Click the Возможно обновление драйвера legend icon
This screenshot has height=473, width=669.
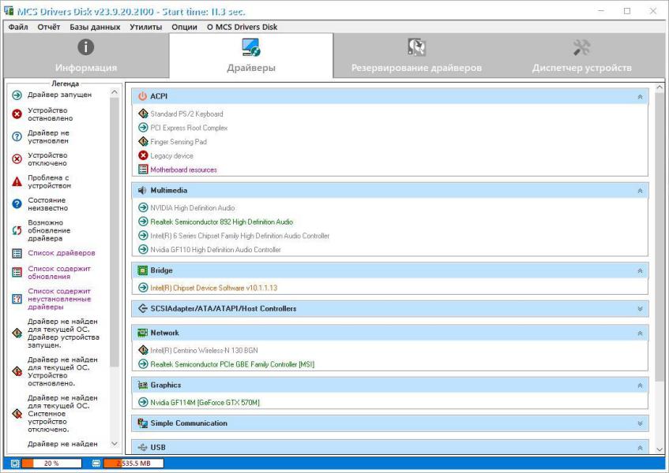17,231
